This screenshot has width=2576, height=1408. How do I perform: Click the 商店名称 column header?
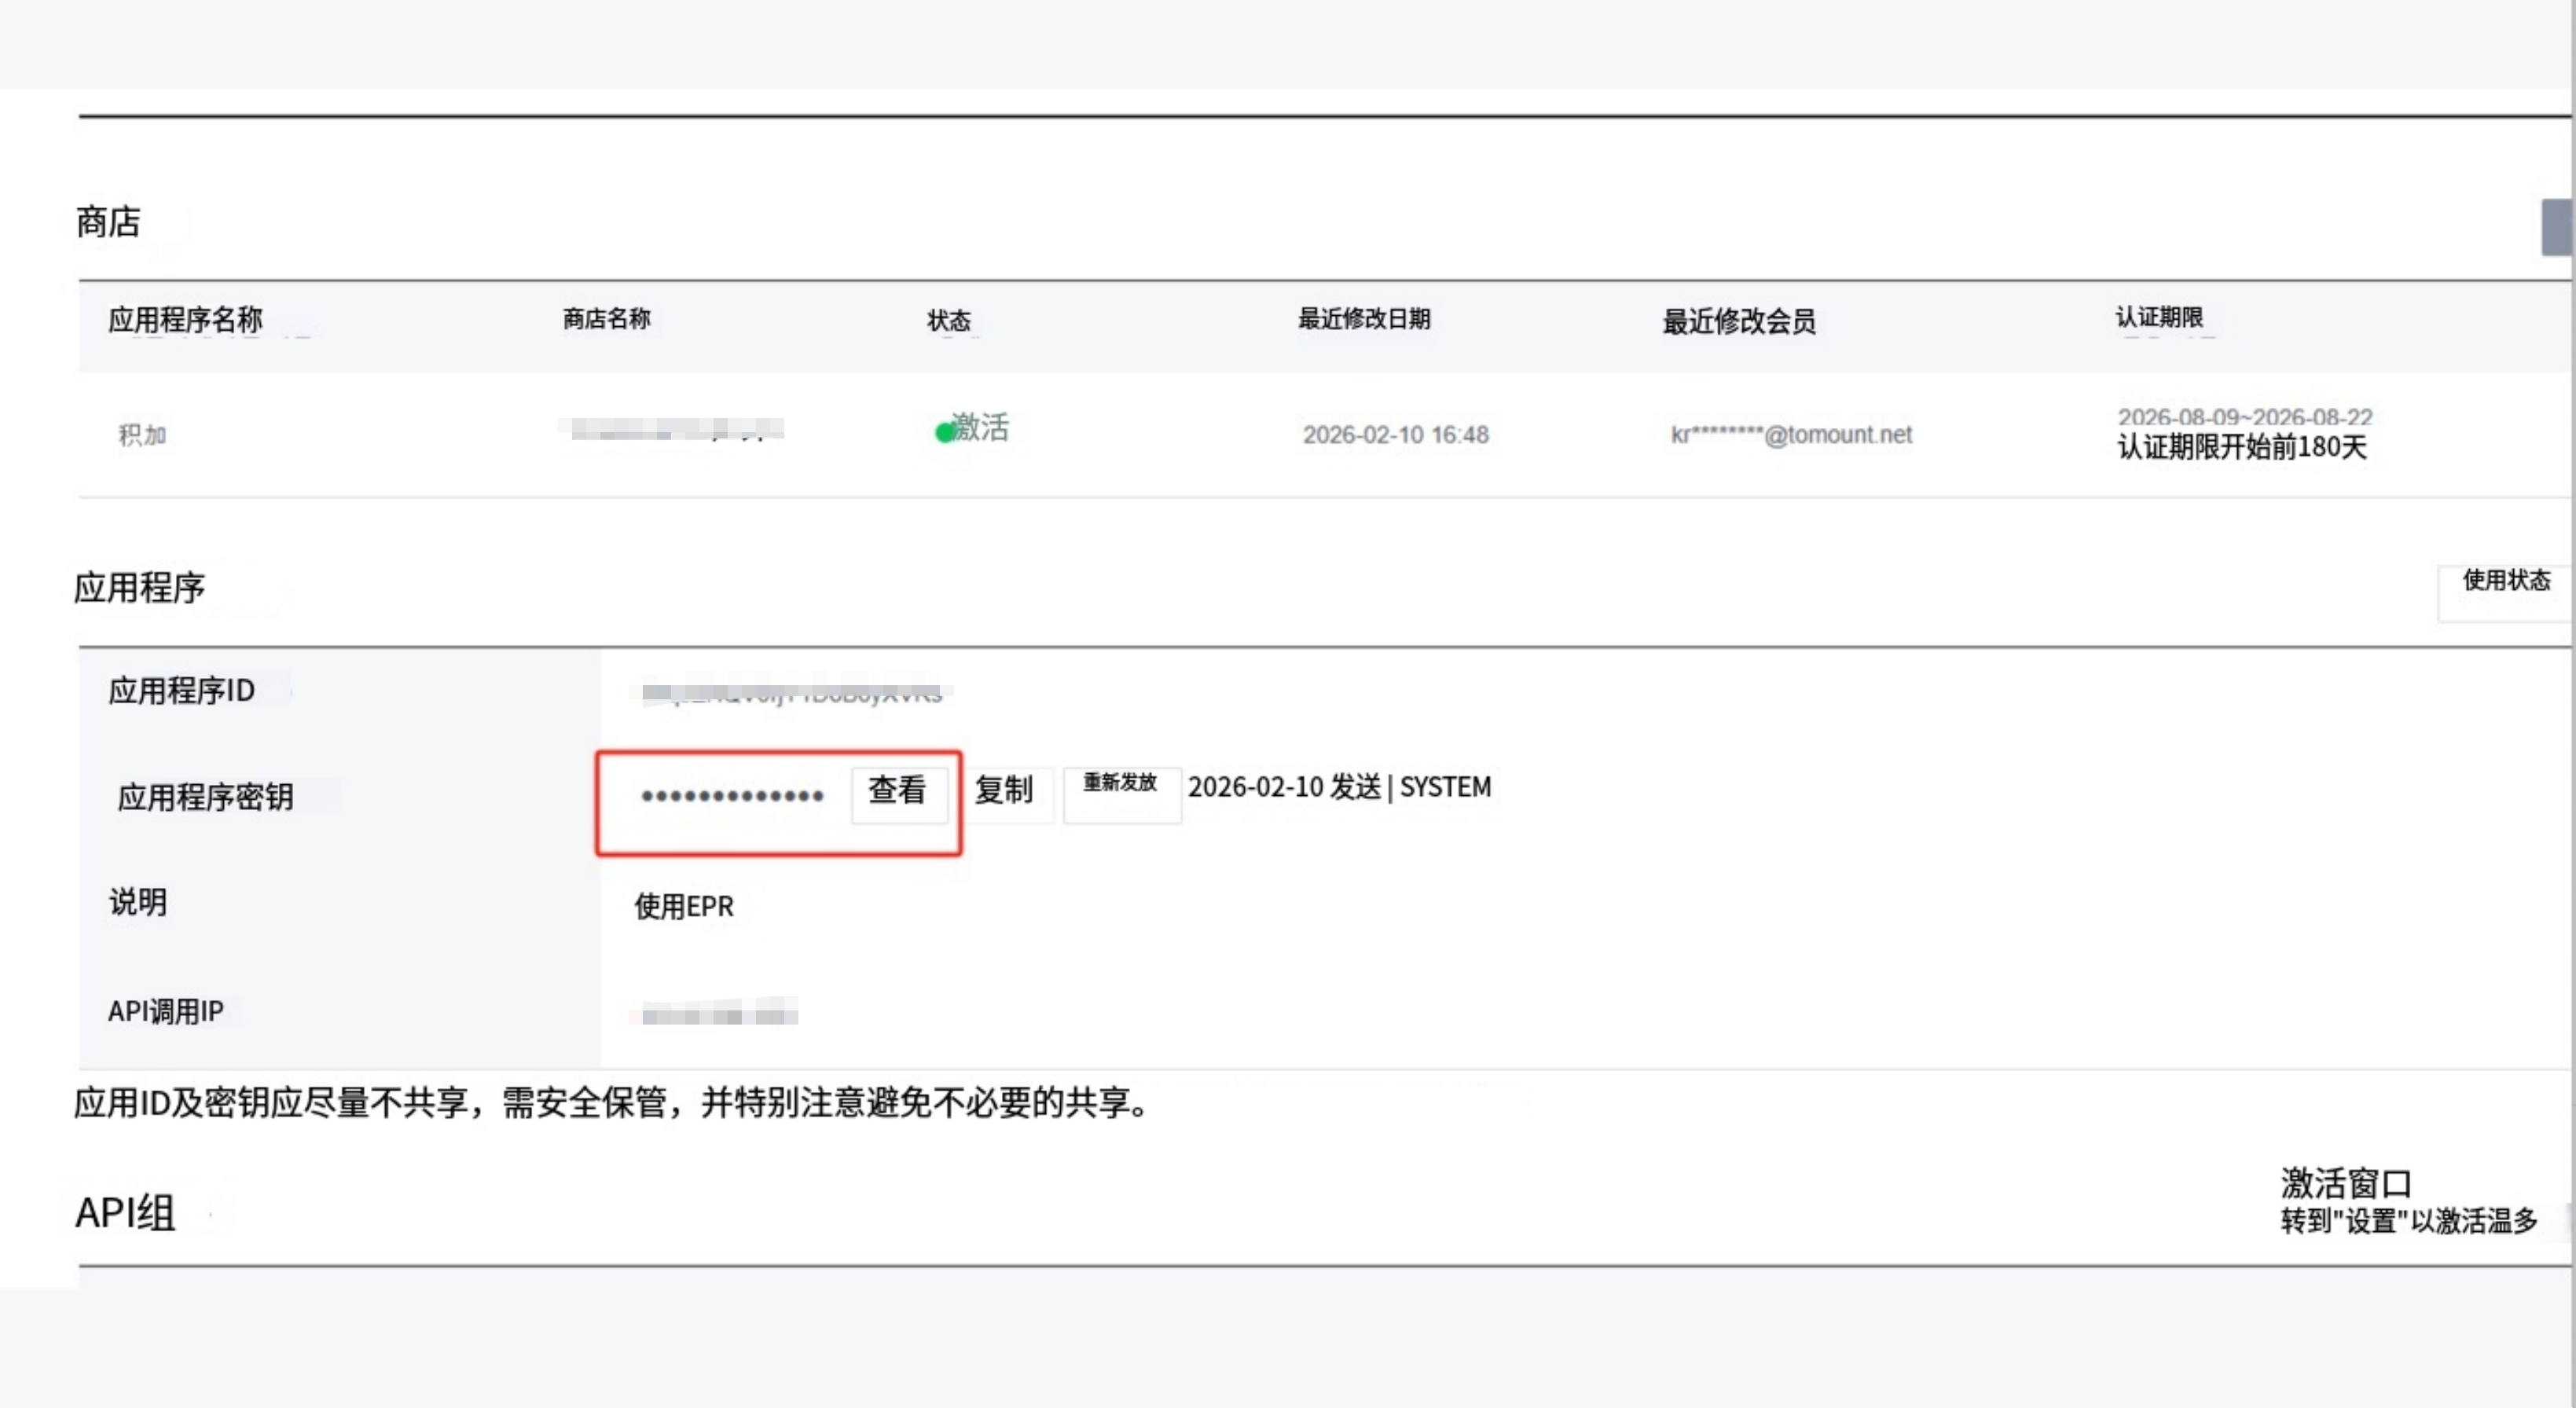tap(606, 319)
